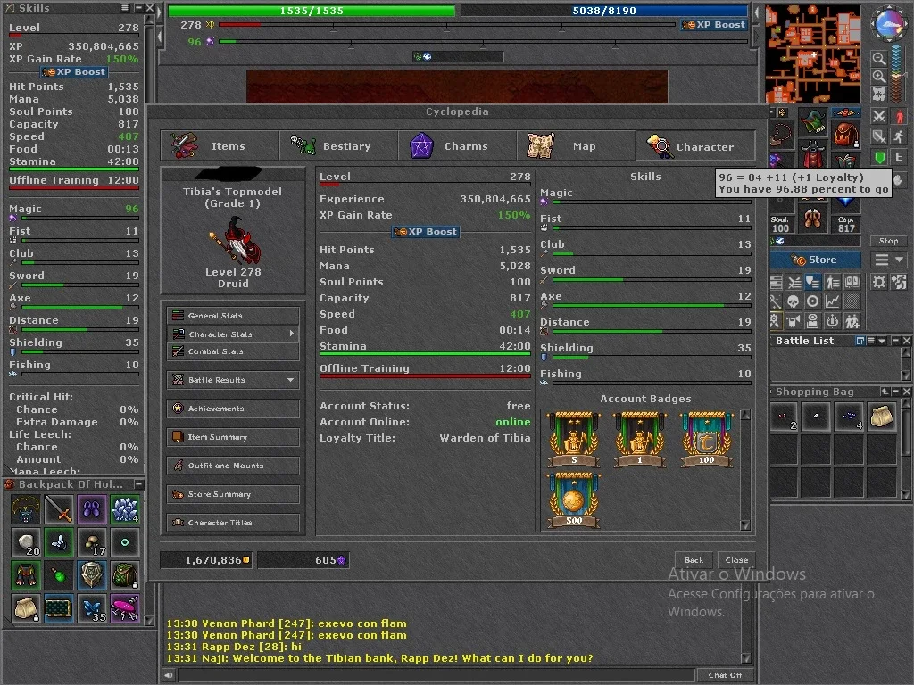Open Achievements section
The image size is (914, 685).
pos(233,409)
